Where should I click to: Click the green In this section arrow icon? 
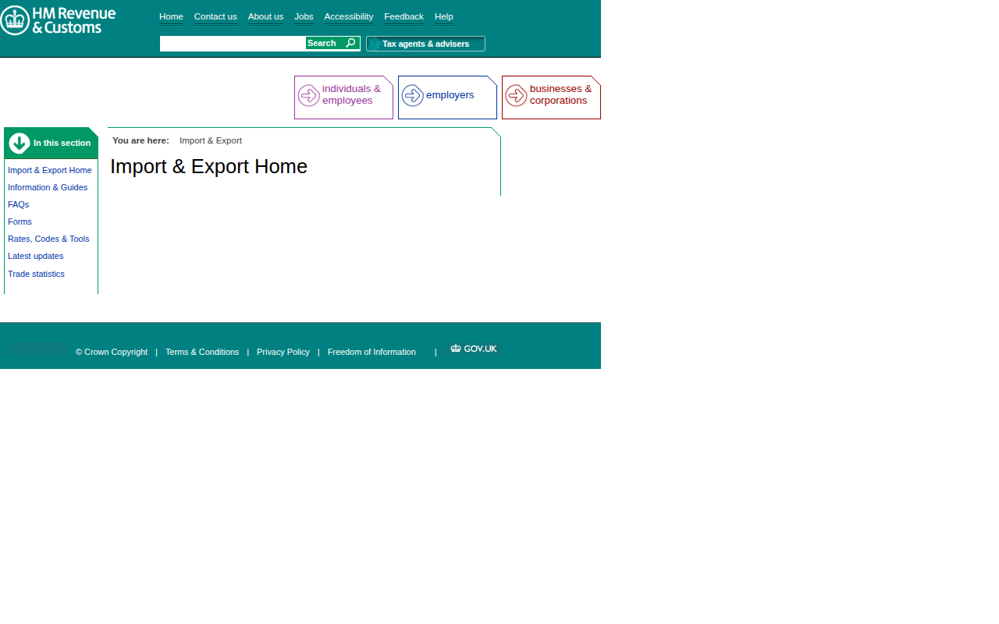(x=18, y=143)
